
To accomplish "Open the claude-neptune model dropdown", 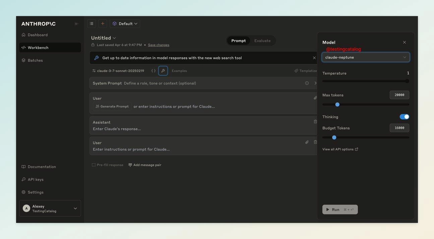I will [366, 57].
